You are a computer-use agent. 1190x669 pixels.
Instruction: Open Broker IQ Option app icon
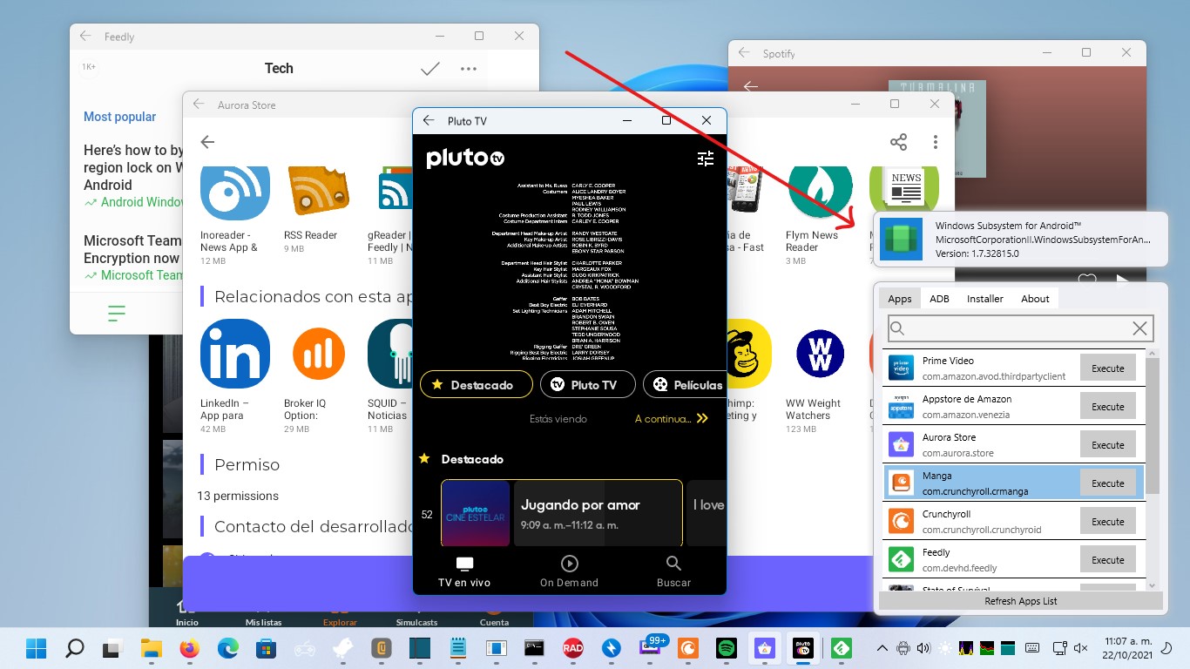tap(319, 354)
